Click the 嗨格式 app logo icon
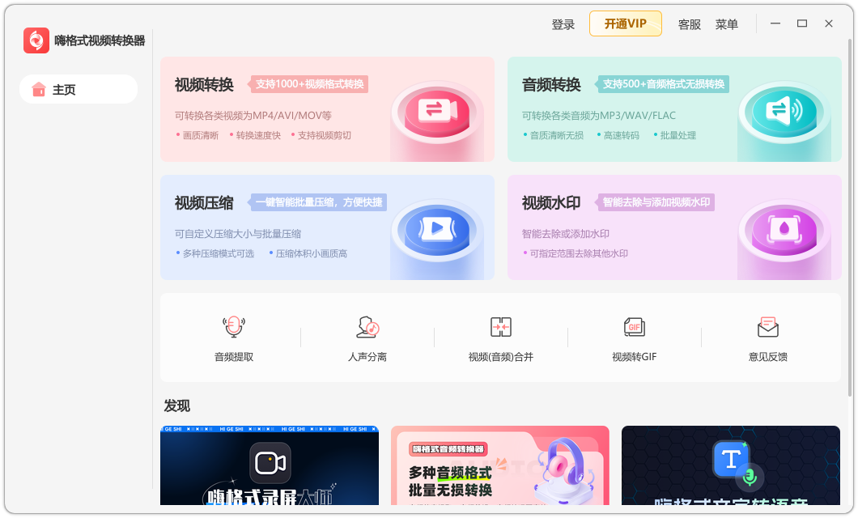Viewport: 858px width, 518px height. click(x=36, y=40)
